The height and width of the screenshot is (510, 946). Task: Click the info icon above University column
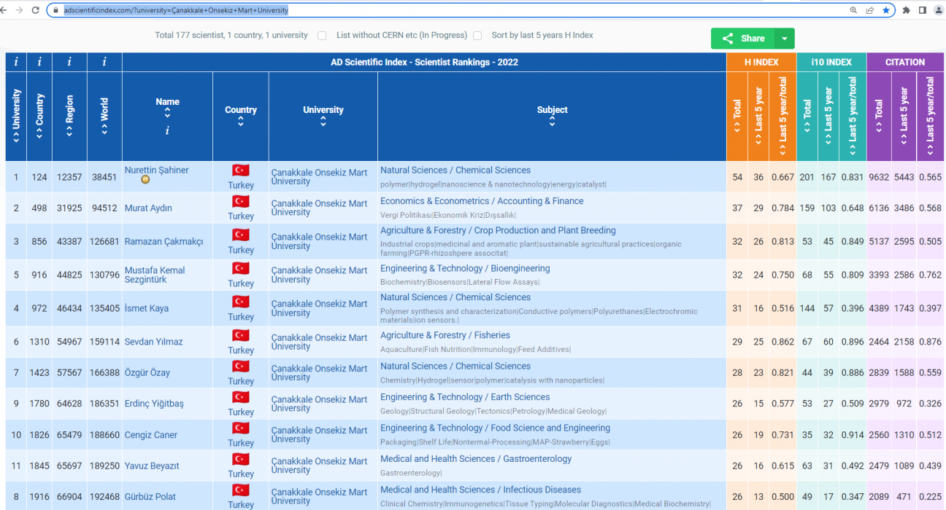coord(16,62)
